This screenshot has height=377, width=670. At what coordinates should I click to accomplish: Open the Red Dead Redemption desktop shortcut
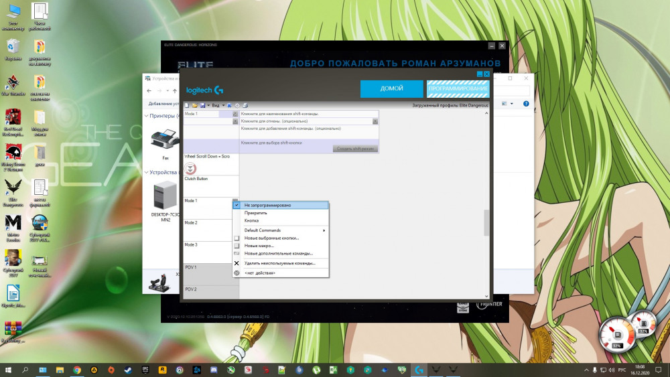pyautogui.click(x=13, y=123)
